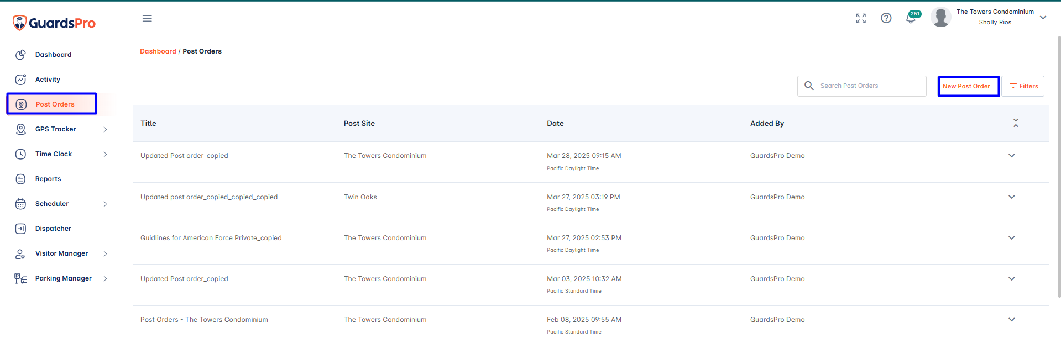Screen dimensions: 1061x344
Task: Expand the Twin Oaks post order row
Action: (1012, 197)
